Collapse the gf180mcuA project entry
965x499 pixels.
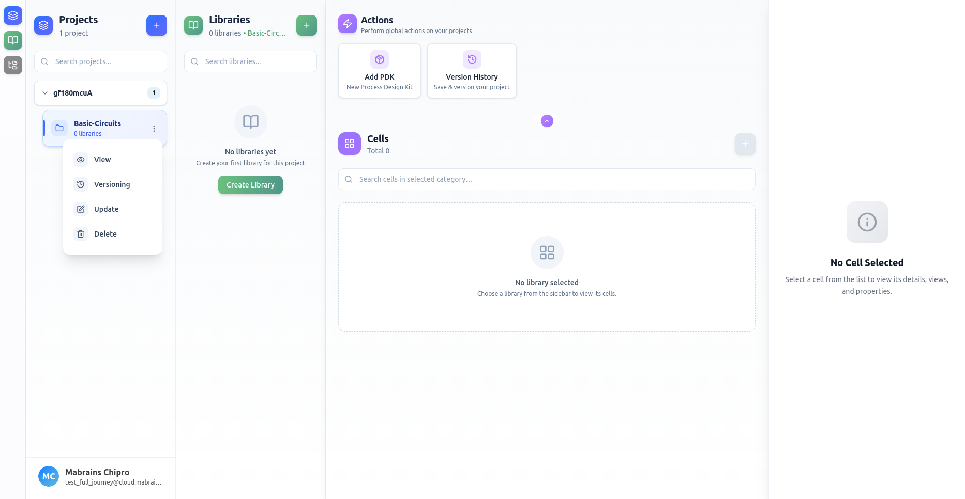(45, 93)
